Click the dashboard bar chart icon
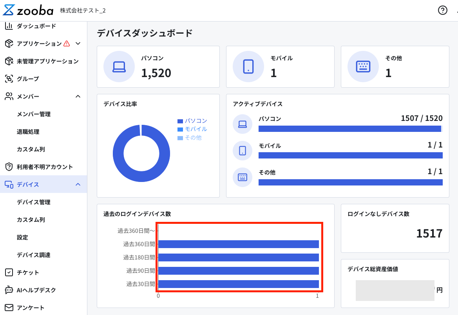This screenshot has width=458, height=315. [9, 26]
